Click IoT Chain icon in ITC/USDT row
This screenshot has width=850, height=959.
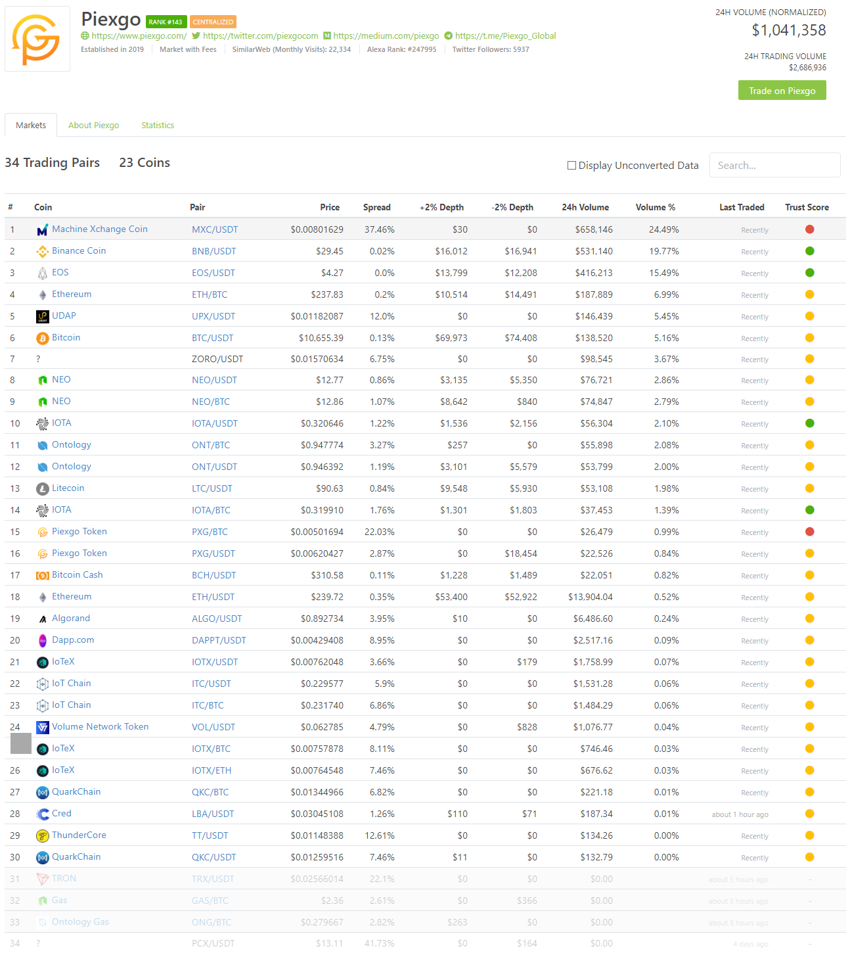tap(43, 684)
